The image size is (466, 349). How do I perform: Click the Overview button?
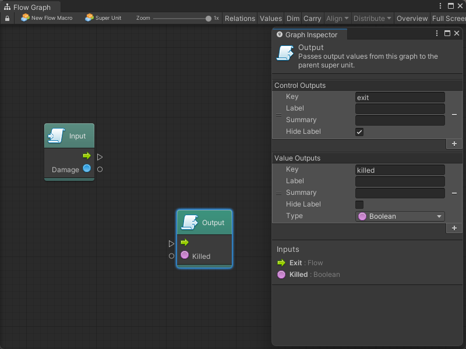click(412, 18)
